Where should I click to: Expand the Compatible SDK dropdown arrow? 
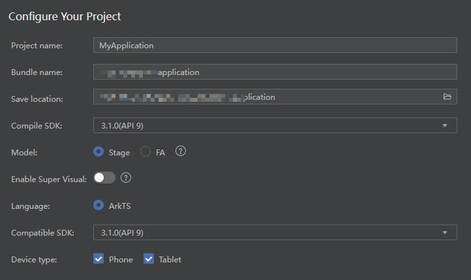point(445,232)
